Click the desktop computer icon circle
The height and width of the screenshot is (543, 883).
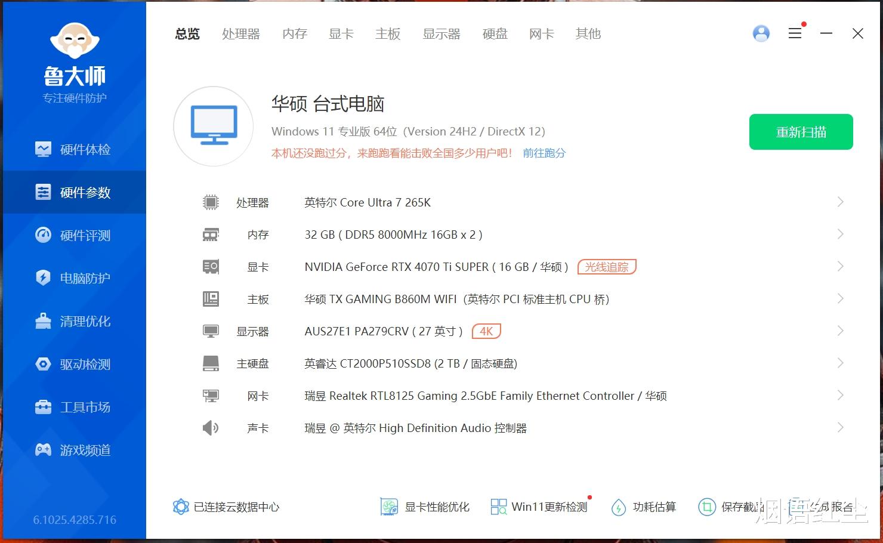pyautogui.click(x=214, y=127)
